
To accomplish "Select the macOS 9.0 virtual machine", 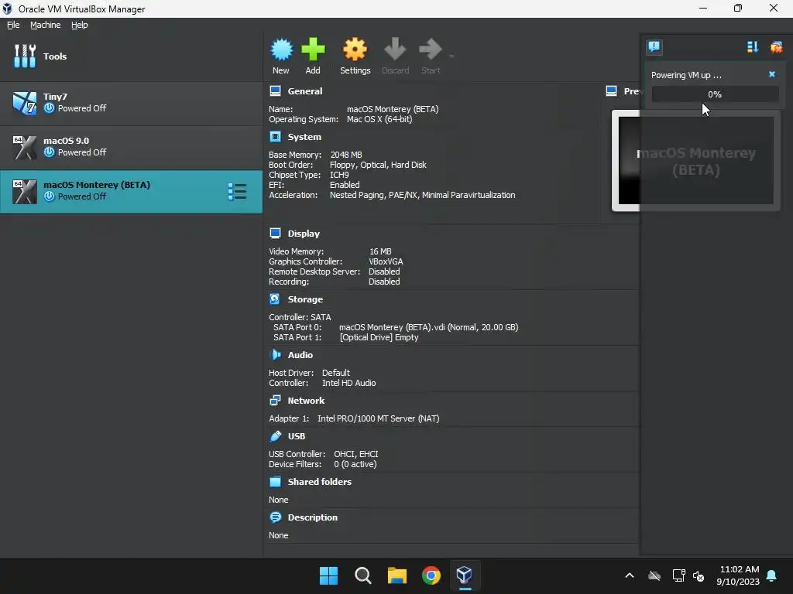I will click(x=131, y=147).
